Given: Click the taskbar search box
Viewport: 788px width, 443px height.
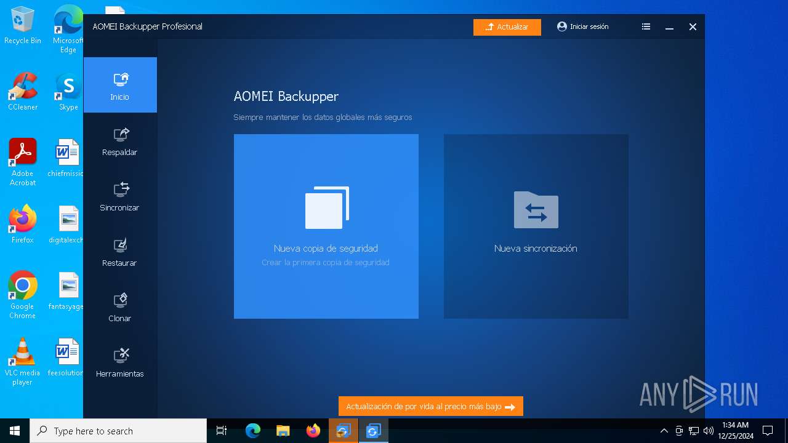Looking at the screenshot, I should pyautogui.click(x=118, y=431).
